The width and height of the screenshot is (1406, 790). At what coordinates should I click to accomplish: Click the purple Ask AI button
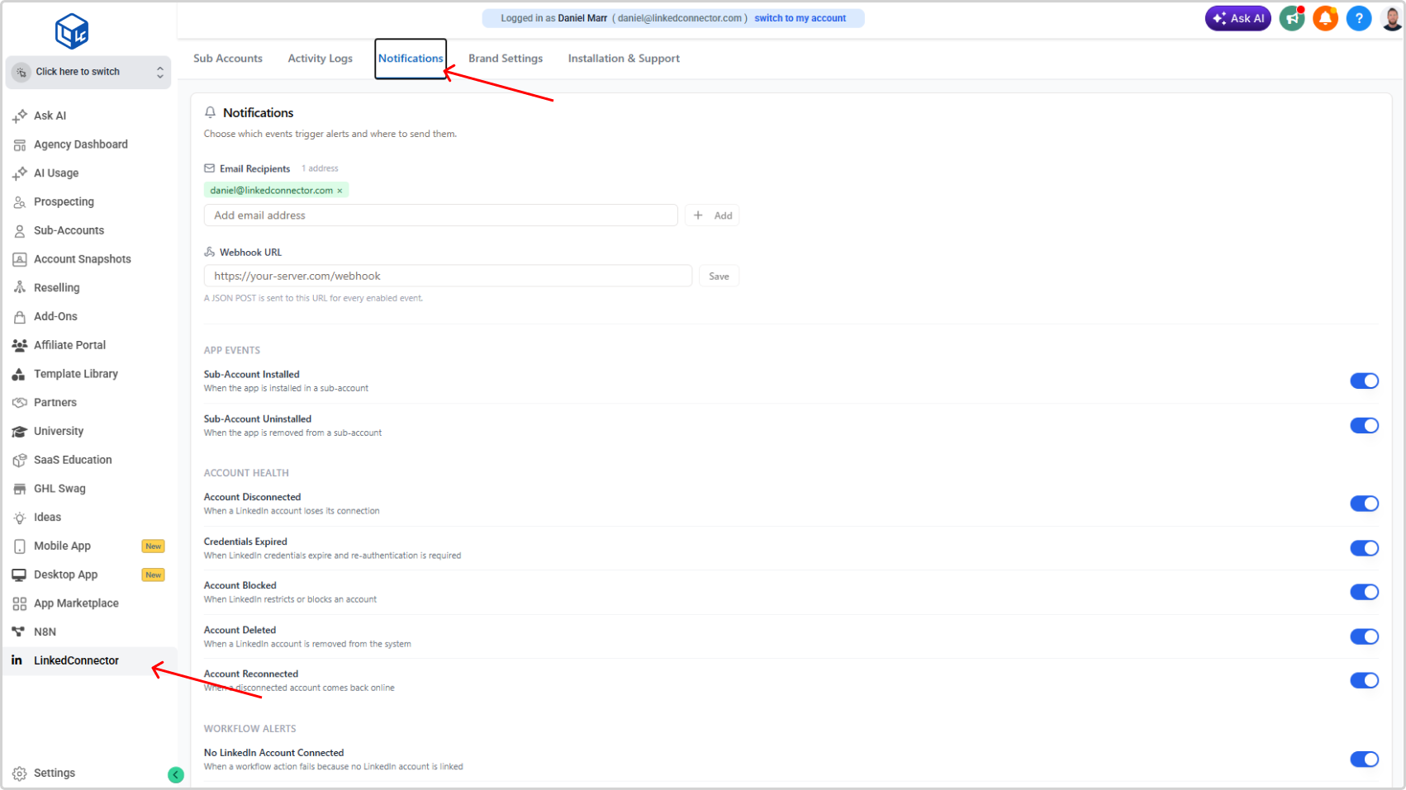(x=1237, y=18)
